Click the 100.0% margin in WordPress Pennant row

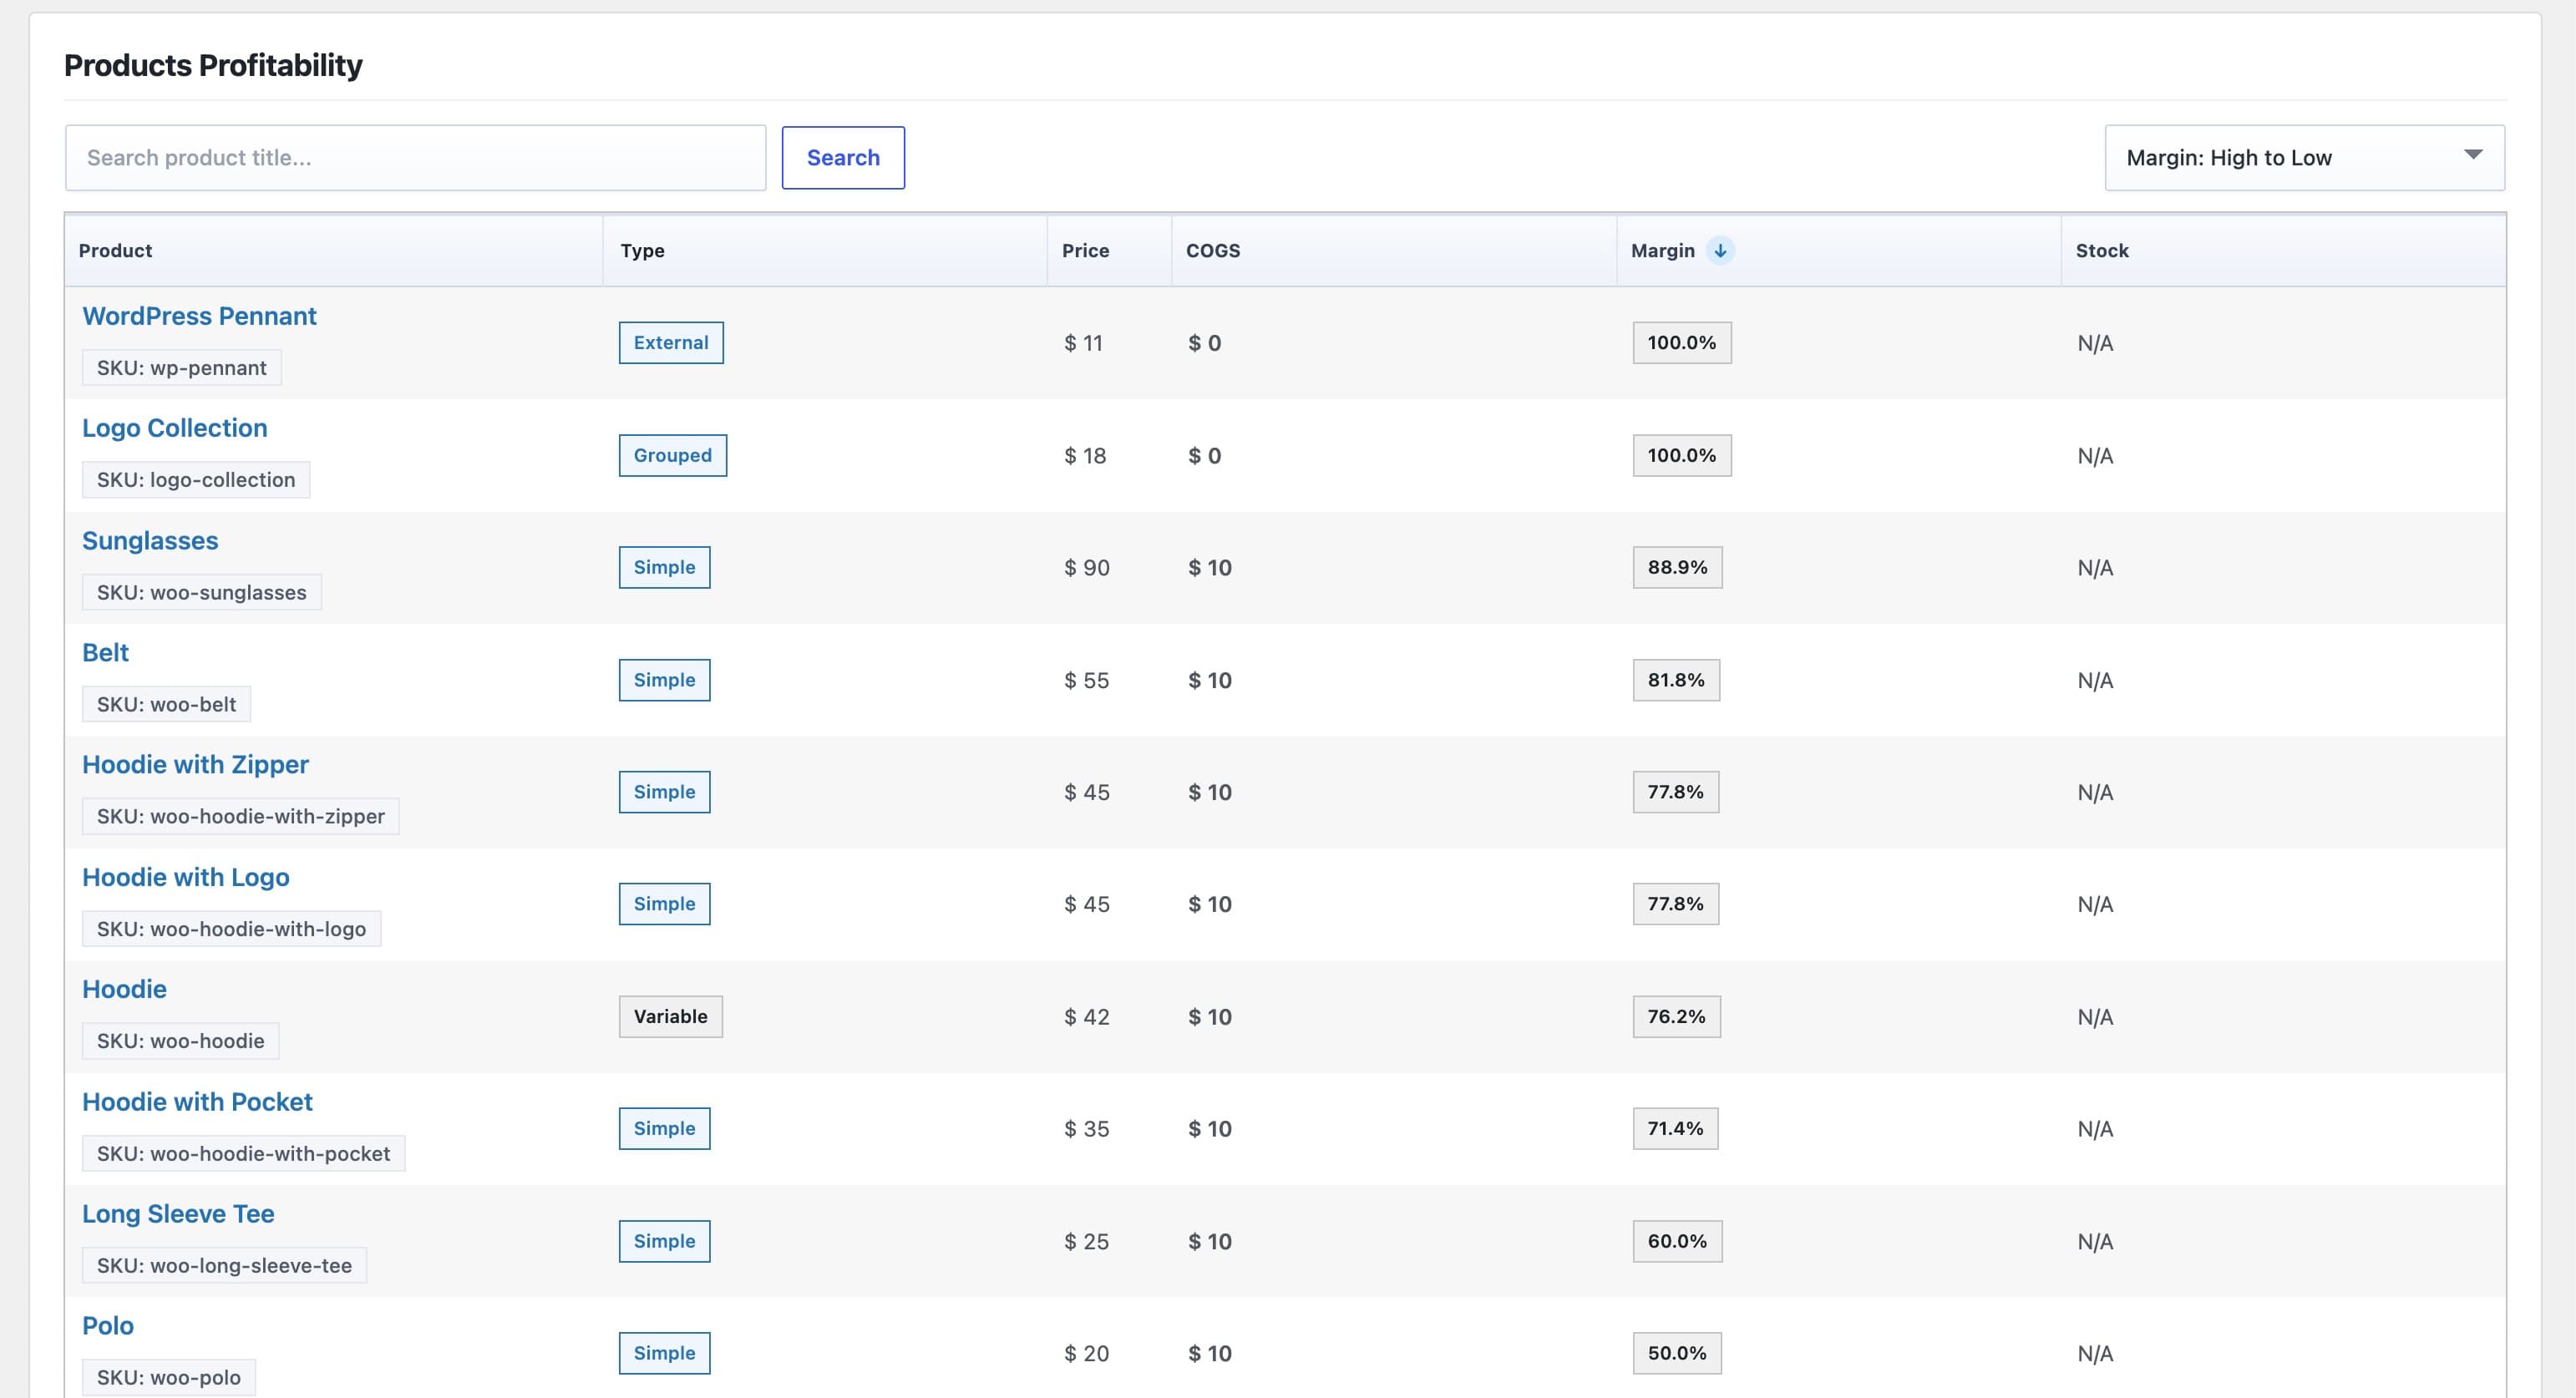1682,343
